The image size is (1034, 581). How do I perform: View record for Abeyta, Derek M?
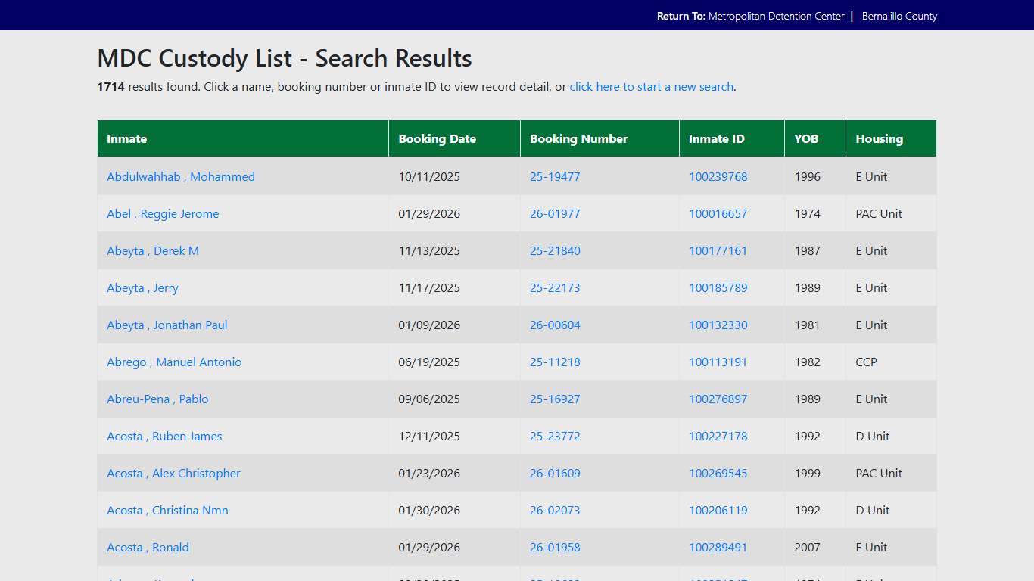click(153, 250)
